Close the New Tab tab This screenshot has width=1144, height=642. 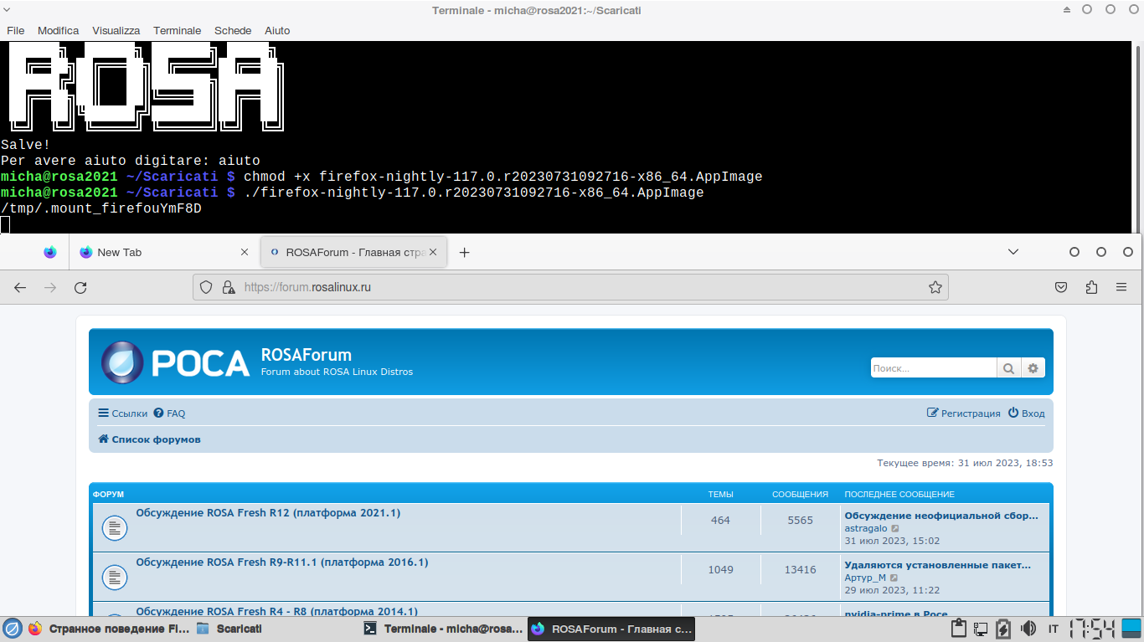point(245,252)
